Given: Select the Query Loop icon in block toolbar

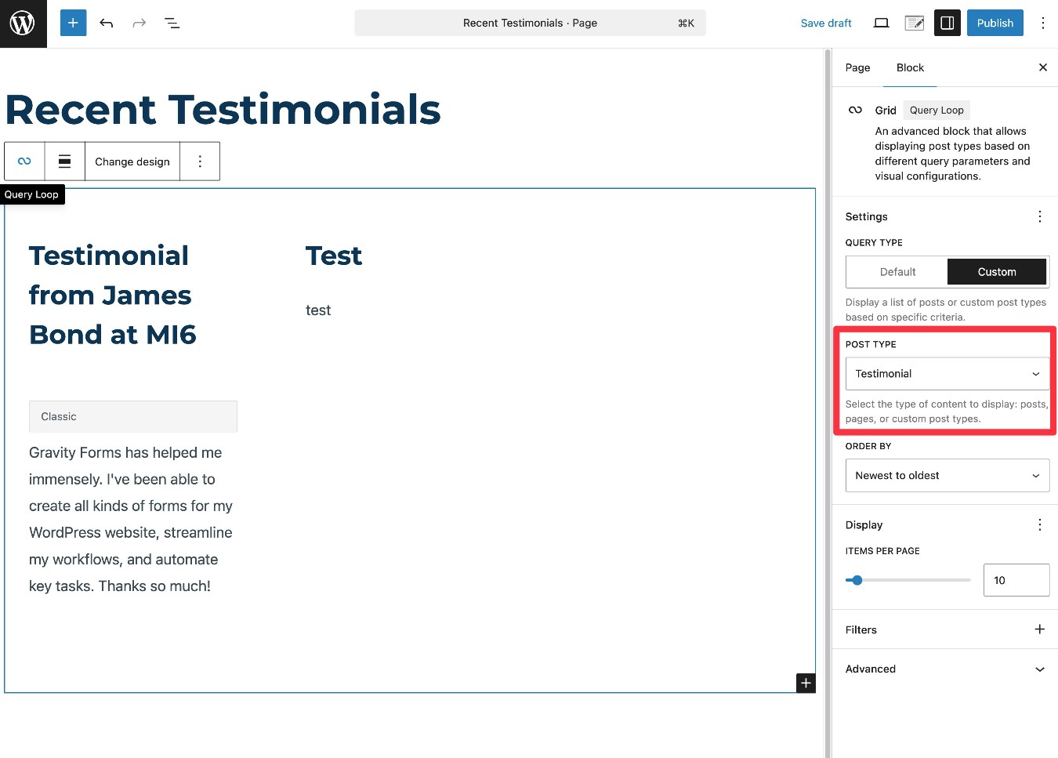Looking at the screenshot, I should (x=24, y=161).
